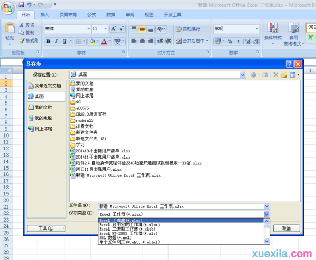Image resolution: width=316 pixels, height=260 pixels.
Task: Click the dialog Back navigation icon
Action: (253, 75)
